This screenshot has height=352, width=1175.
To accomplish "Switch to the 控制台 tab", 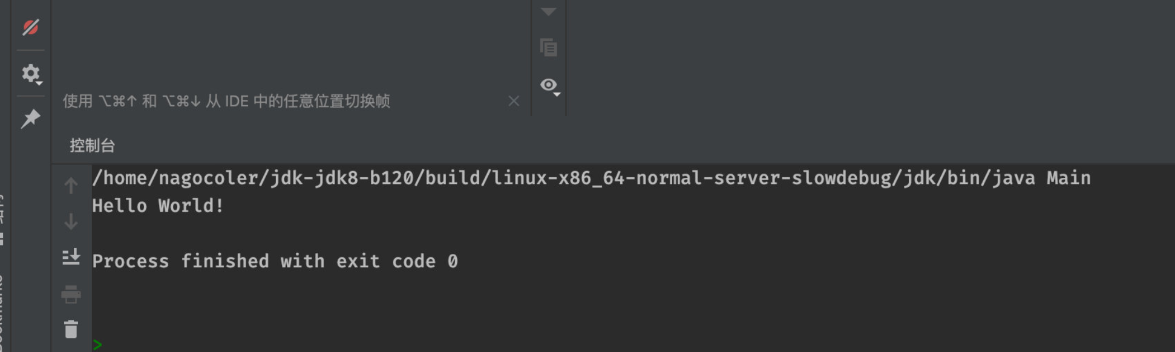I will click(92, 145).
